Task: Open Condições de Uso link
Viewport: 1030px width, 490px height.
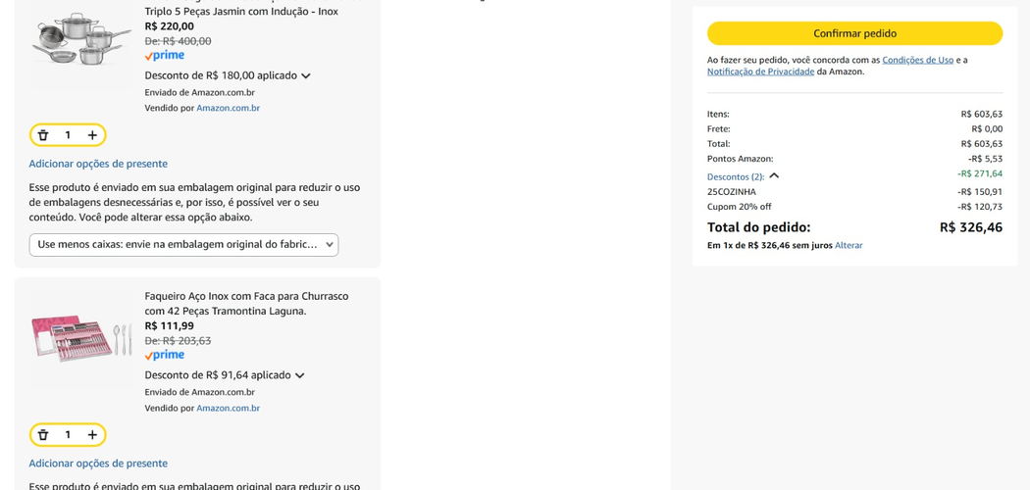Action: (917, 60)
